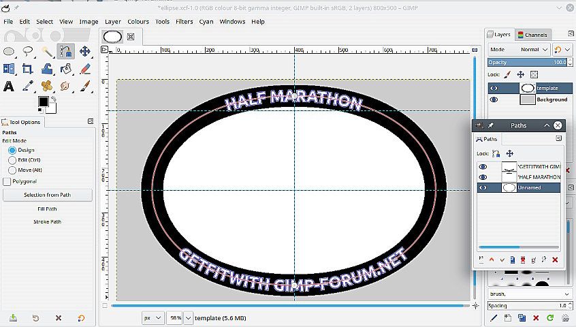The width and height of the screenshot is (576, 327).
Task: Click the Edit brush pencil icon
Action: click(x=494, y=317)
